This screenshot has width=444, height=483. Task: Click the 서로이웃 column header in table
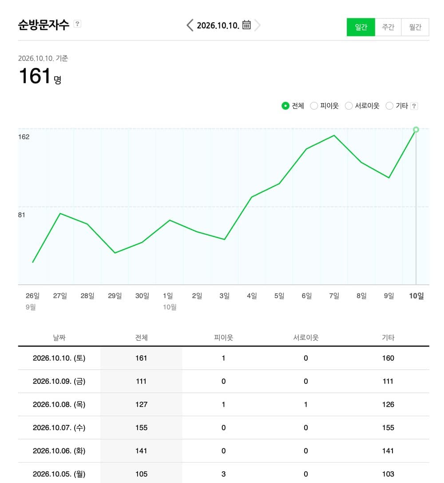point(306,338)
